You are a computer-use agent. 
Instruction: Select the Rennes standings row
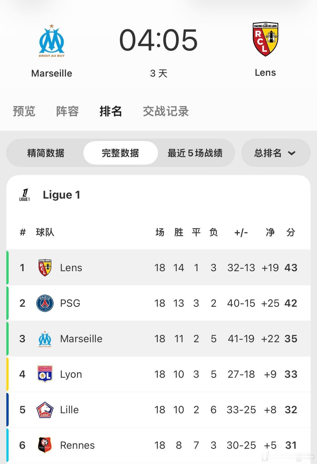click(x=159, y=445)
